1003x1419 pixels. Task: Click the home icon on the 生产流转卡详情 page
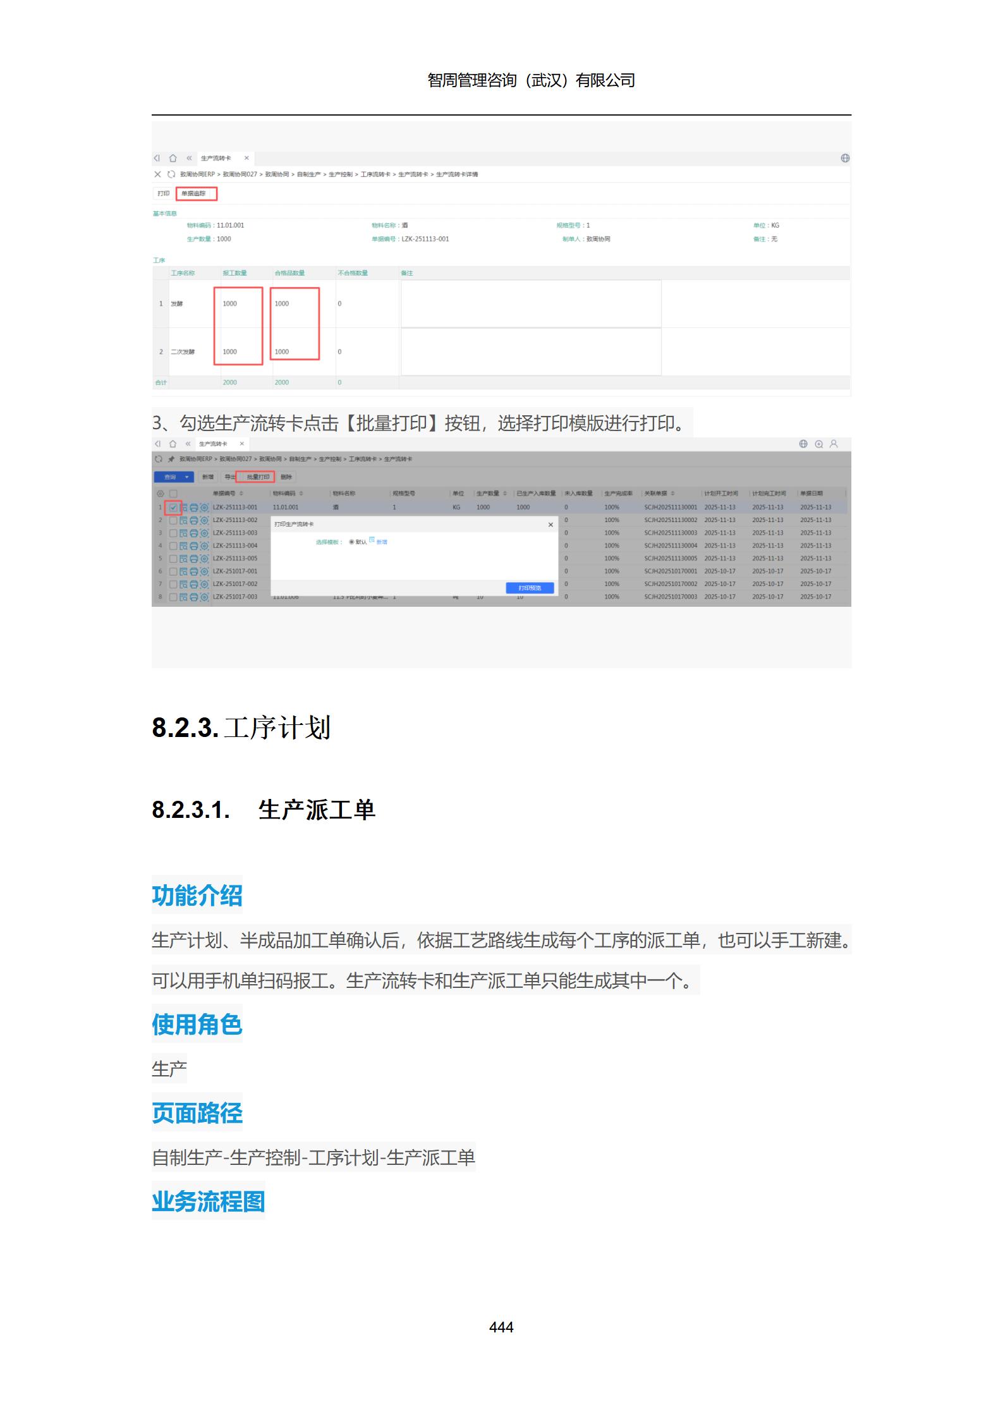(173, 158)
